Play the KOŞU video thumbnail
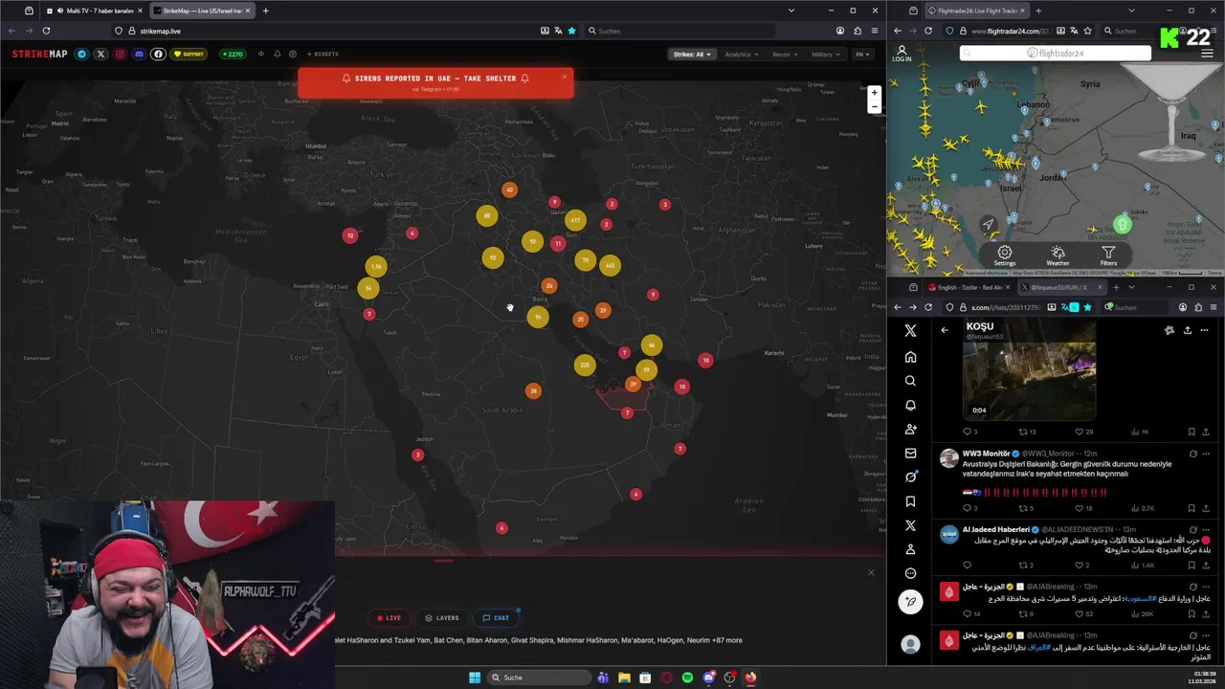 point(1029,369)
